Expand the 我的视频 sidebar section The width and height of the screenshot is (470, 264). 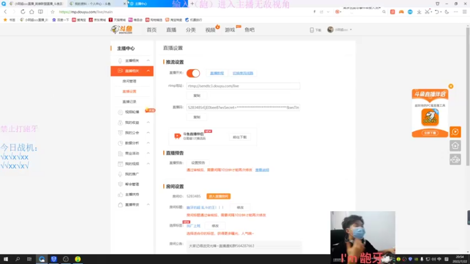tap(148, 164)
